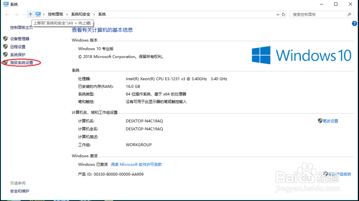Click the WORKGROUP value
Image resolution: width=359 pixels, height=201 pixels.
[x=139, y=145]
